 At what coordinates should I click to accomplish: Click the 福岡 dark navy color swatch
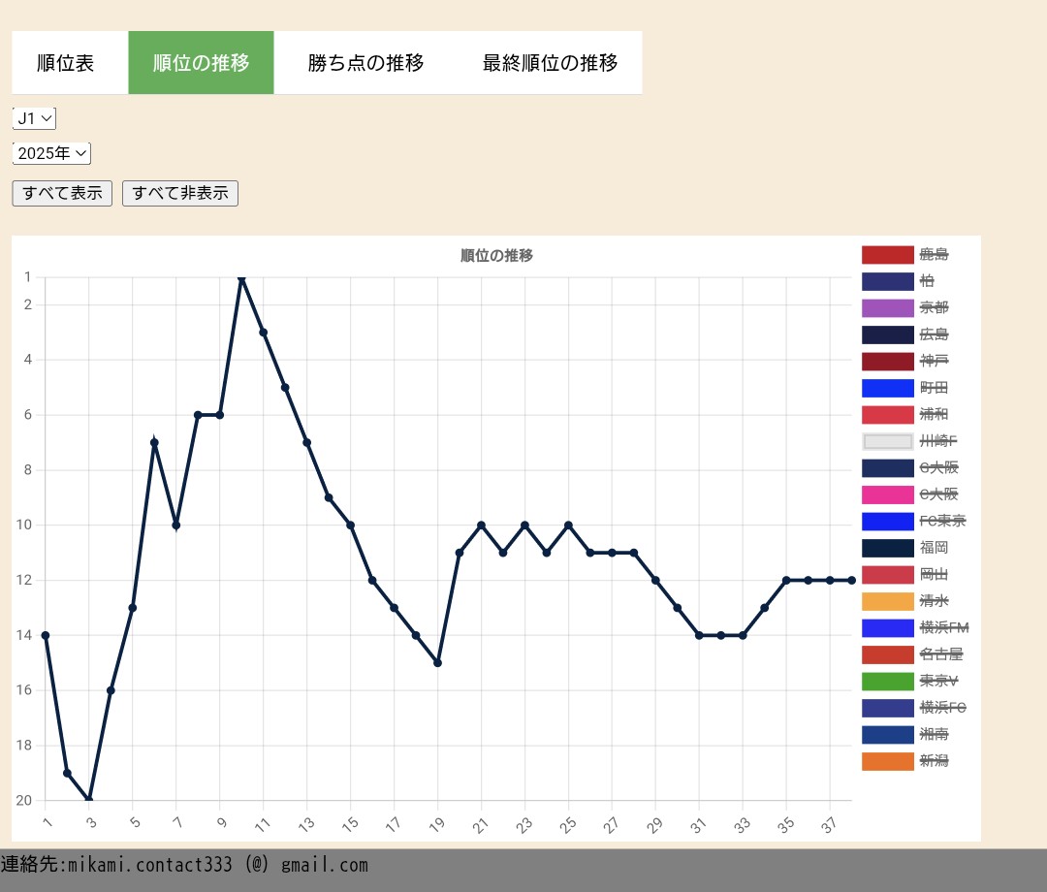887,548
